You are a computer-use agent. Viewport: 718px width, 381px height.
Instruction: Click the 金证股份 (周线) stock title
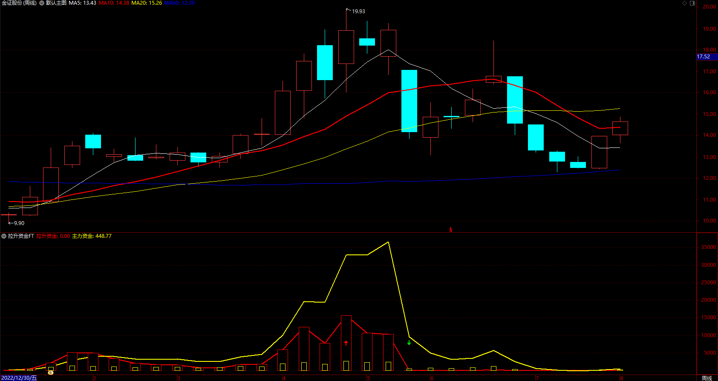[19, 3]
